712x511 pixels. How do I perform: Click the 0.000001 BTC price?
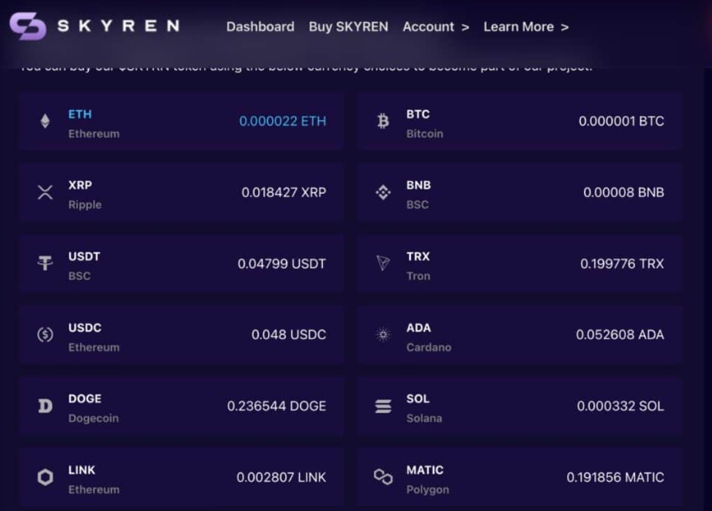(x=622, y=121)
